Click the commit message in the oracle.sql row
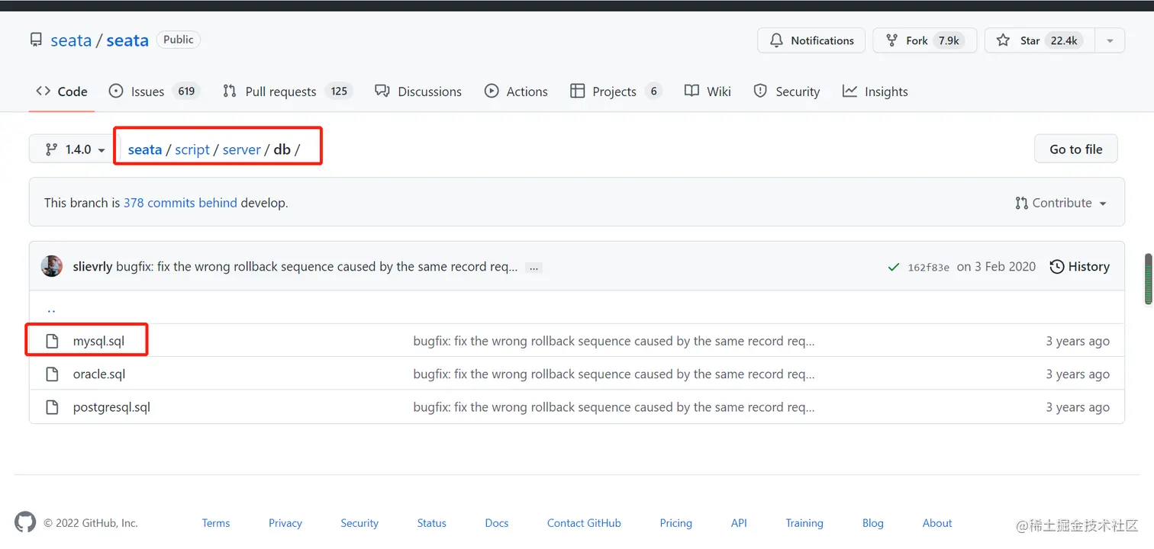Image resolution: width=1154 pixels, height=549 pixels. [x=614, y=374]
